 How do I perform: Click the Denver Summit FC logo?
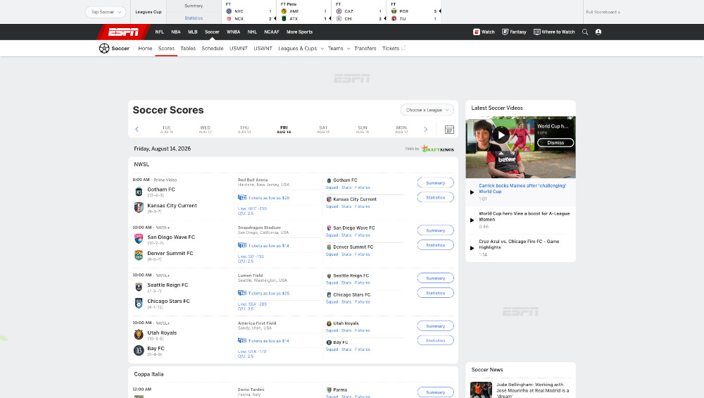point(139,255)
